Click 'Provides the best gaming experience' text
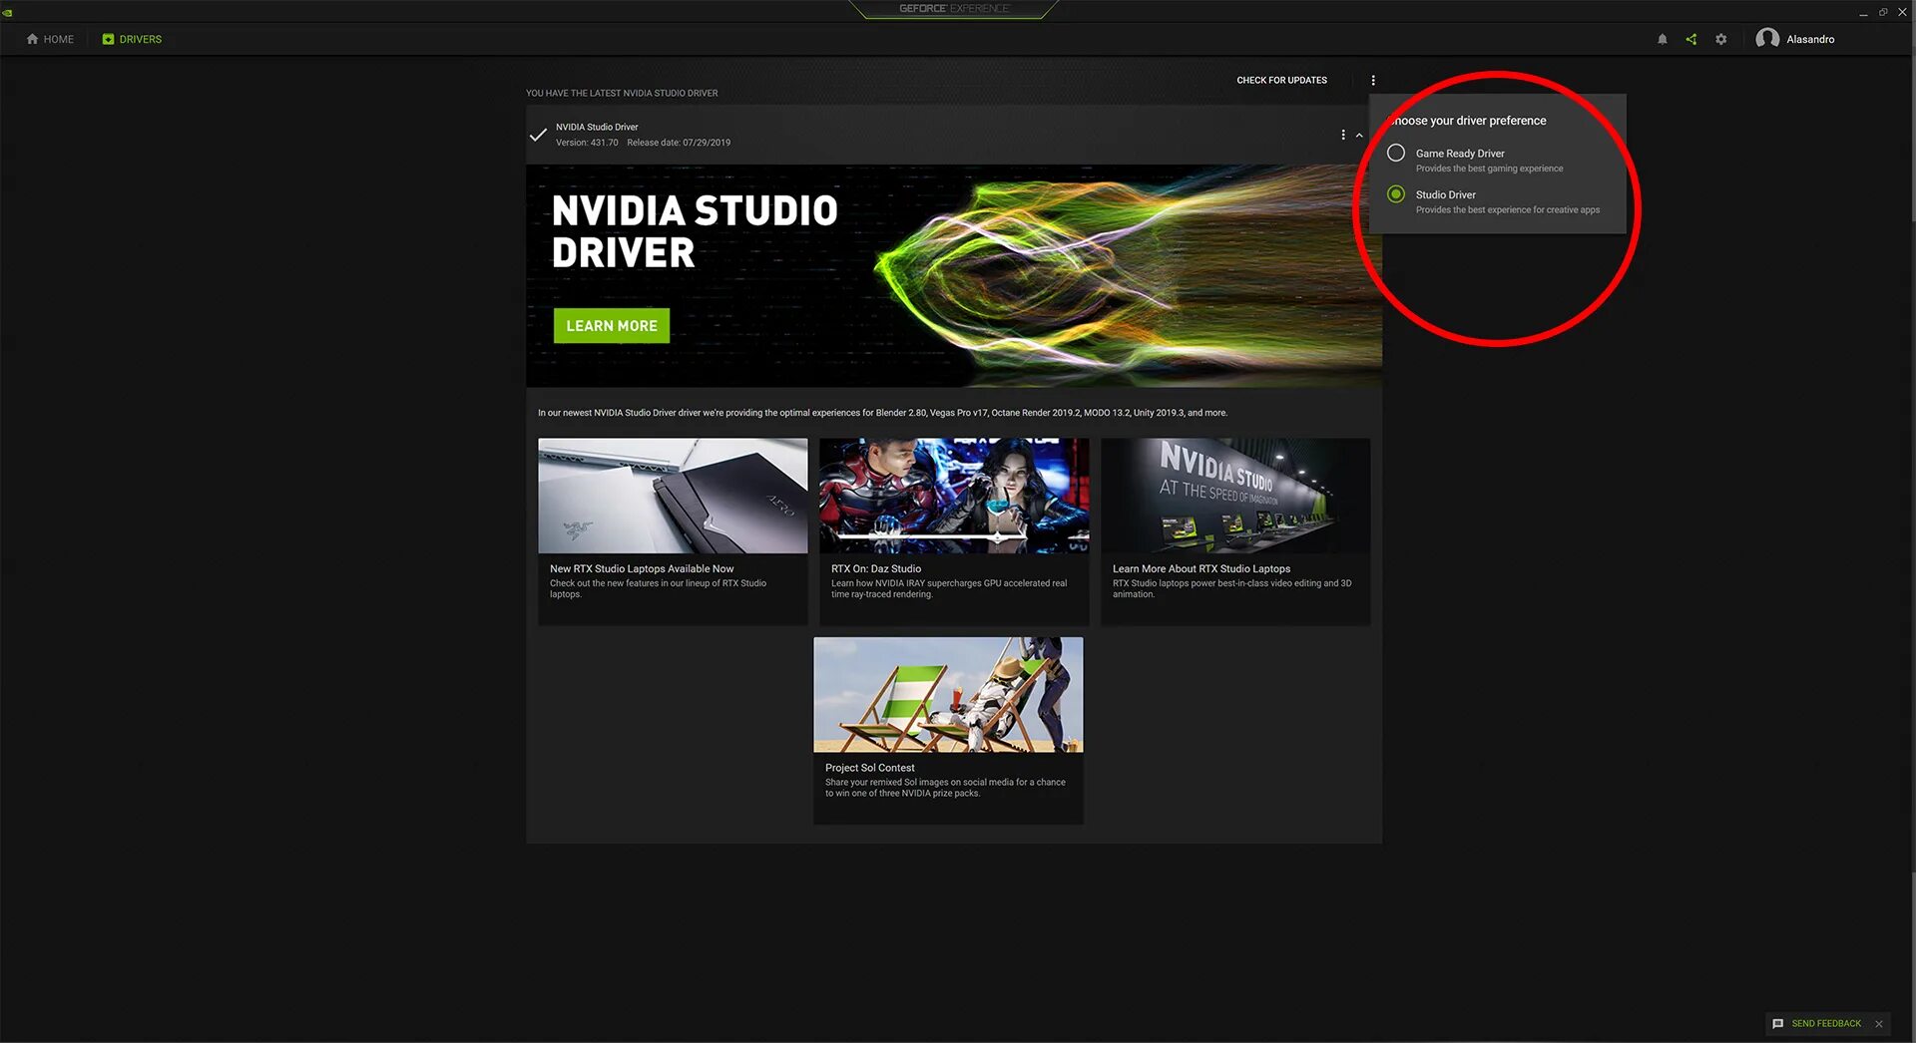The height and width of the screenshot is (1043, 1916). tap(1489, 169)
